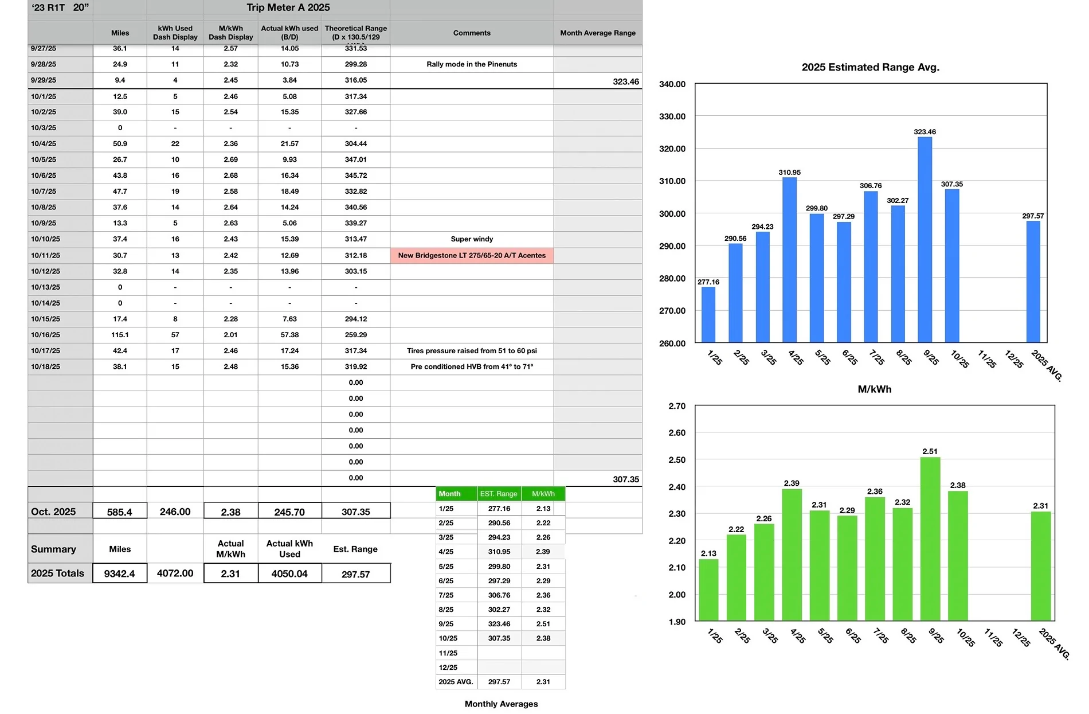
Task: Click the 'Month Average Range' column header
Action: coord(598,33)
